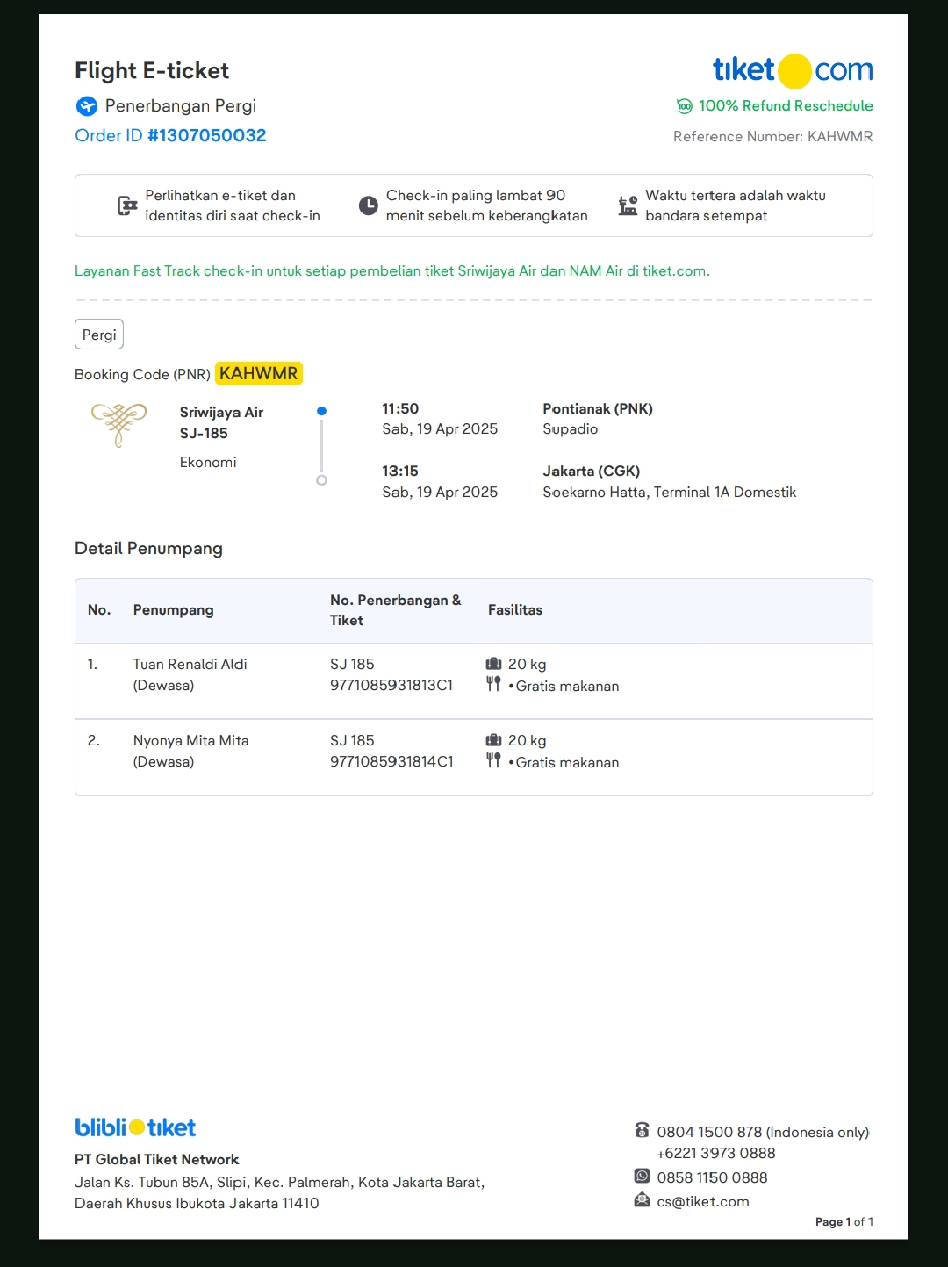Click the Supadio airport name
The width and height of the screenshot is (948, 1267).
[x=571, y=429]
